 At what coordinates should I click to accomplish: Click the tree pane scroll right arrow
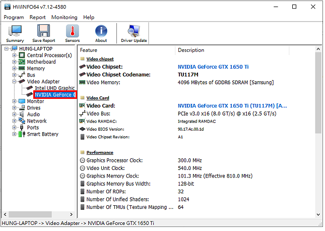tap(72, 214)
